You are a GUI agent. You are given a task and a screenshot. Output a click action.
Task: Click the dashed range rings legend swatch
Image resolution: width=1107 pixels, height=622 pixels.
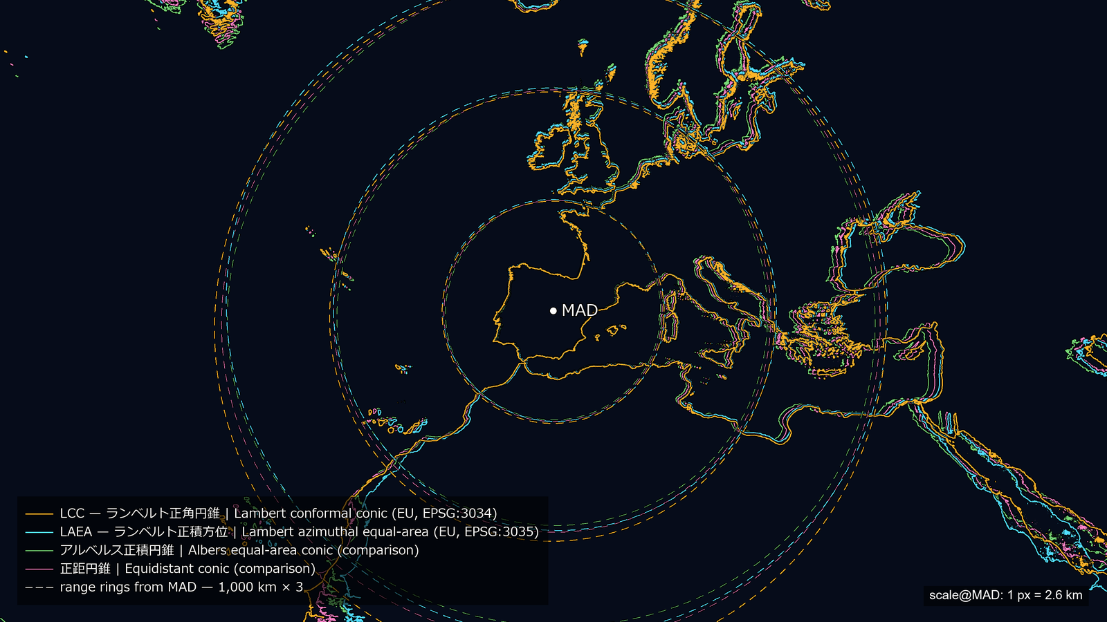tap(39, 588)
